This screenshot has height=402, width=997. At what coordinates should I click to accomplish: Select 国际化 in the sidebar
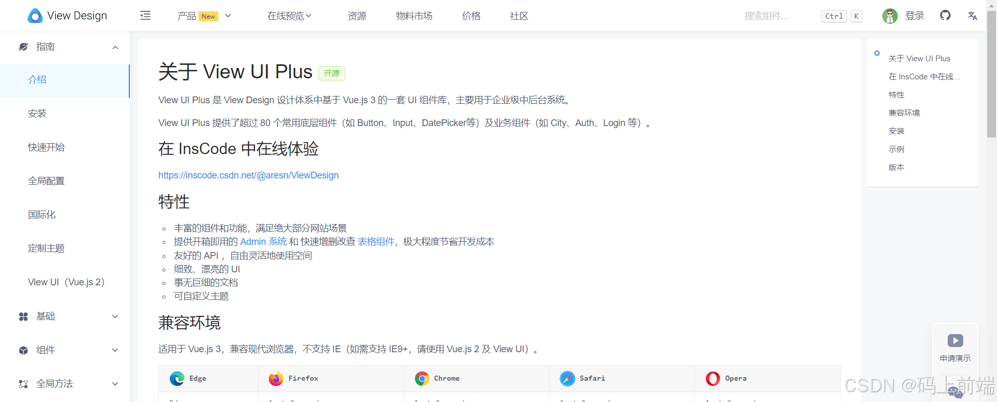pos(65,215)
